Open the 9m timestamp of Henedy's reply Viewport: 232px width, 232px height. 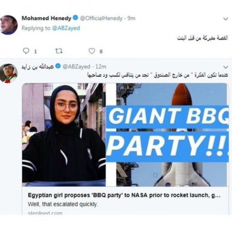tap(131, 18)
